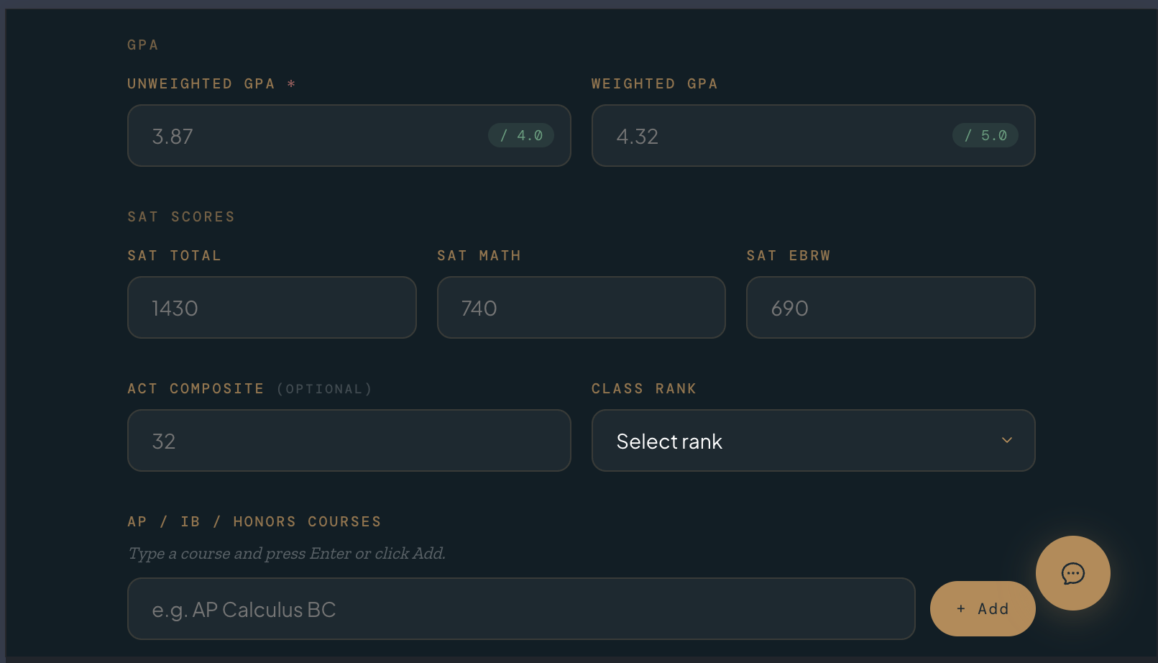Click the AP / IB / Honors Courses heading

(x=254, y=522)
